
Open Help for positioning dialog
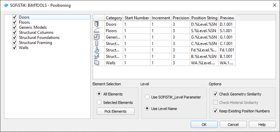pos(262,124)
